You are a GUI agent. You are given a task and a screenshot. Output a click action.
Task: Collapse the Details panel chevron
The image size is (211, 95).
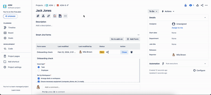click(205, 18)
